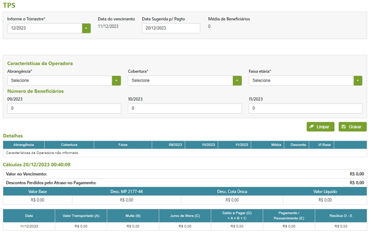Open the Informe o Trimestre dropdown arrow
This screenshot has width=371, height=238.
[x=86, y=28]
